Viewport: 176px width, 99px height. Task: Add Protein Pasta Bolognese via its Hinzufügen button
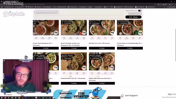[46, 48]
